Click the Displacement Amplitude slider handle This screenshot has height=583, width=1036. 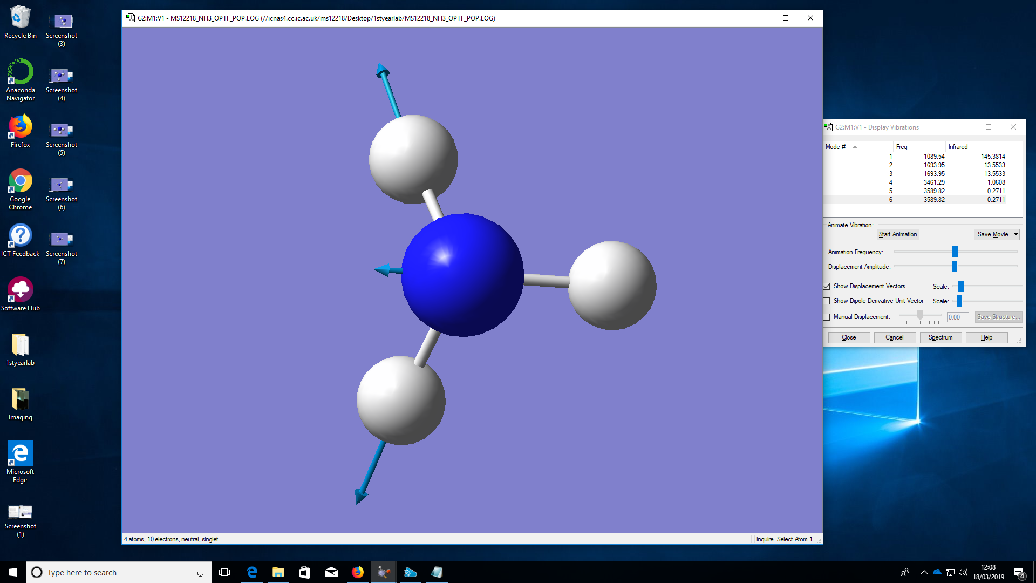tap(954, 267)
